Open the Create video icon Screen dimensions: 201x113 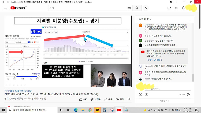tap(169, 8)
